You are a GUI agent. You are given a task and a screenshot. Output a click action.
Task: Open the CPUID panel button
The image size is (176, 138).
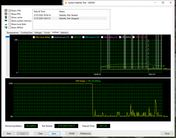coord(72,133)
